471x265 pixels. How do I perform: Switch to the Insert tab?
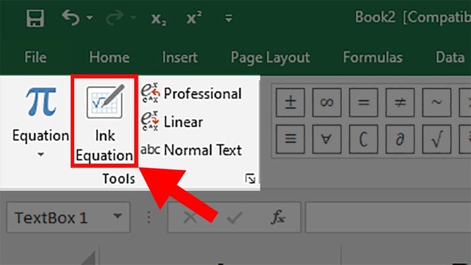180,57
